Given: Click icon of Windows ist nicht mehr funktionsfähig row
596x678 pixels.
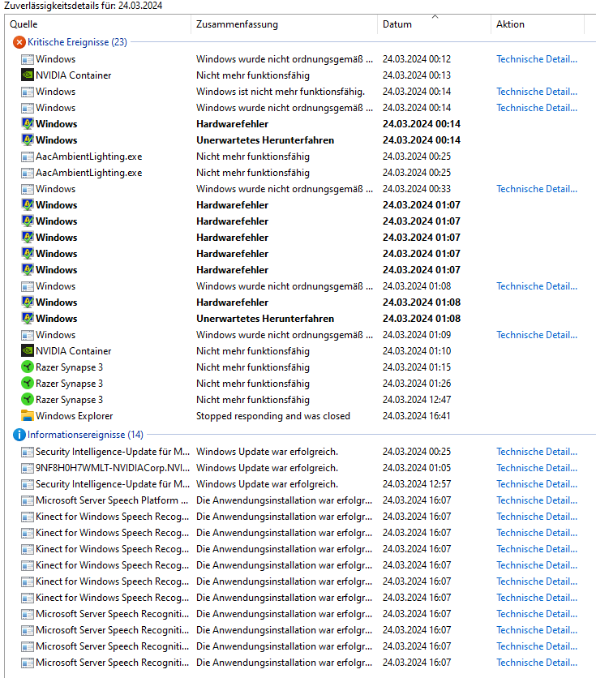Looking at the screenshot, I should (28, 92).
